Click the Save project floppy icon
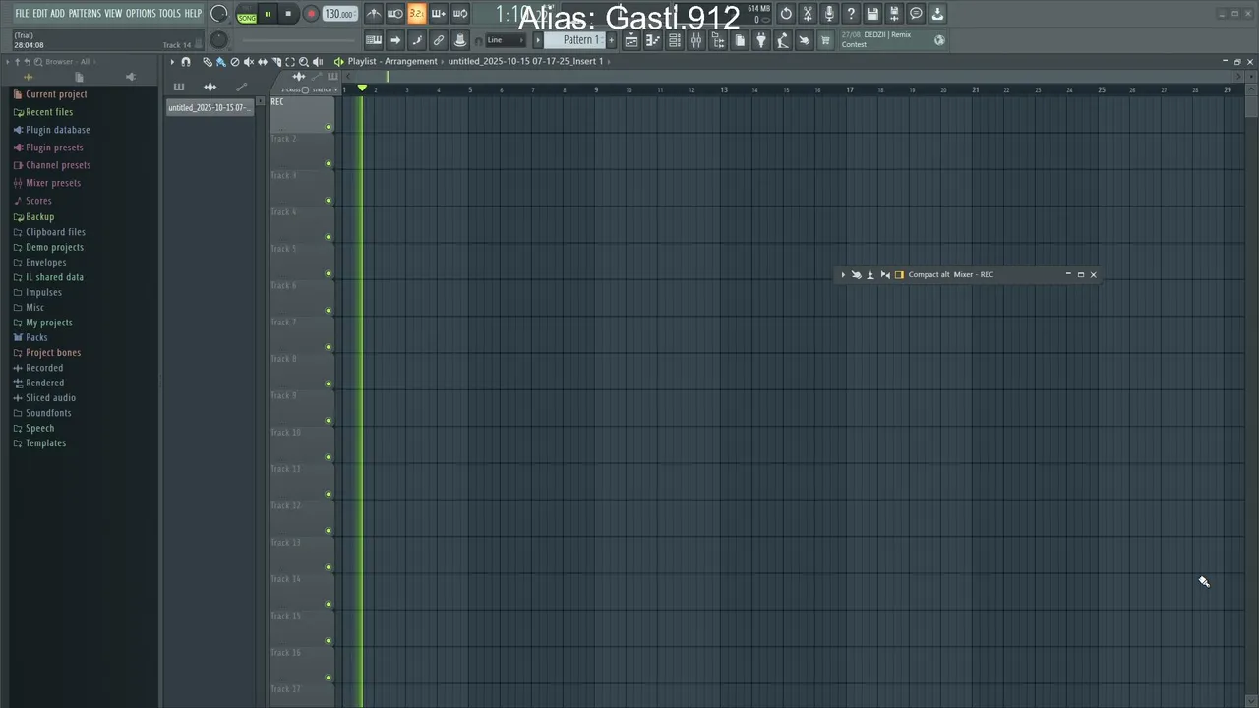Viewport: 1259px width, 708px height. pos(872,14)
